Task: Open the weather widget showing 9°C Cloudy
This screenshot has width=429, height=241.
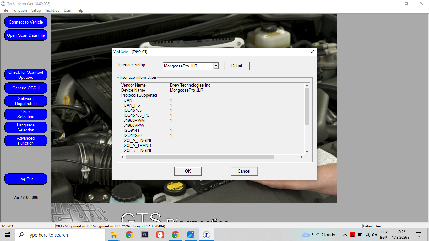Action: pyautogui.click(x=319, y=235)
